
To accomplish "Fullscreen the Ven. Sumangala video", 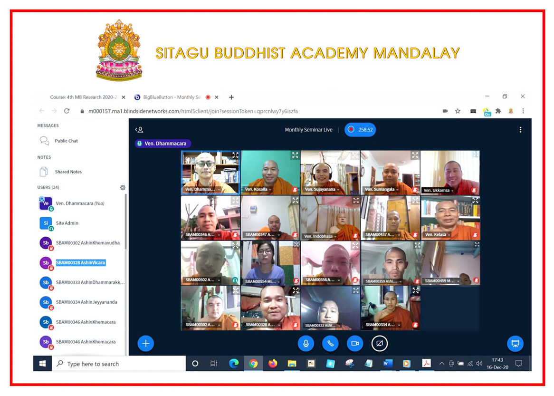I will [415, 155].
